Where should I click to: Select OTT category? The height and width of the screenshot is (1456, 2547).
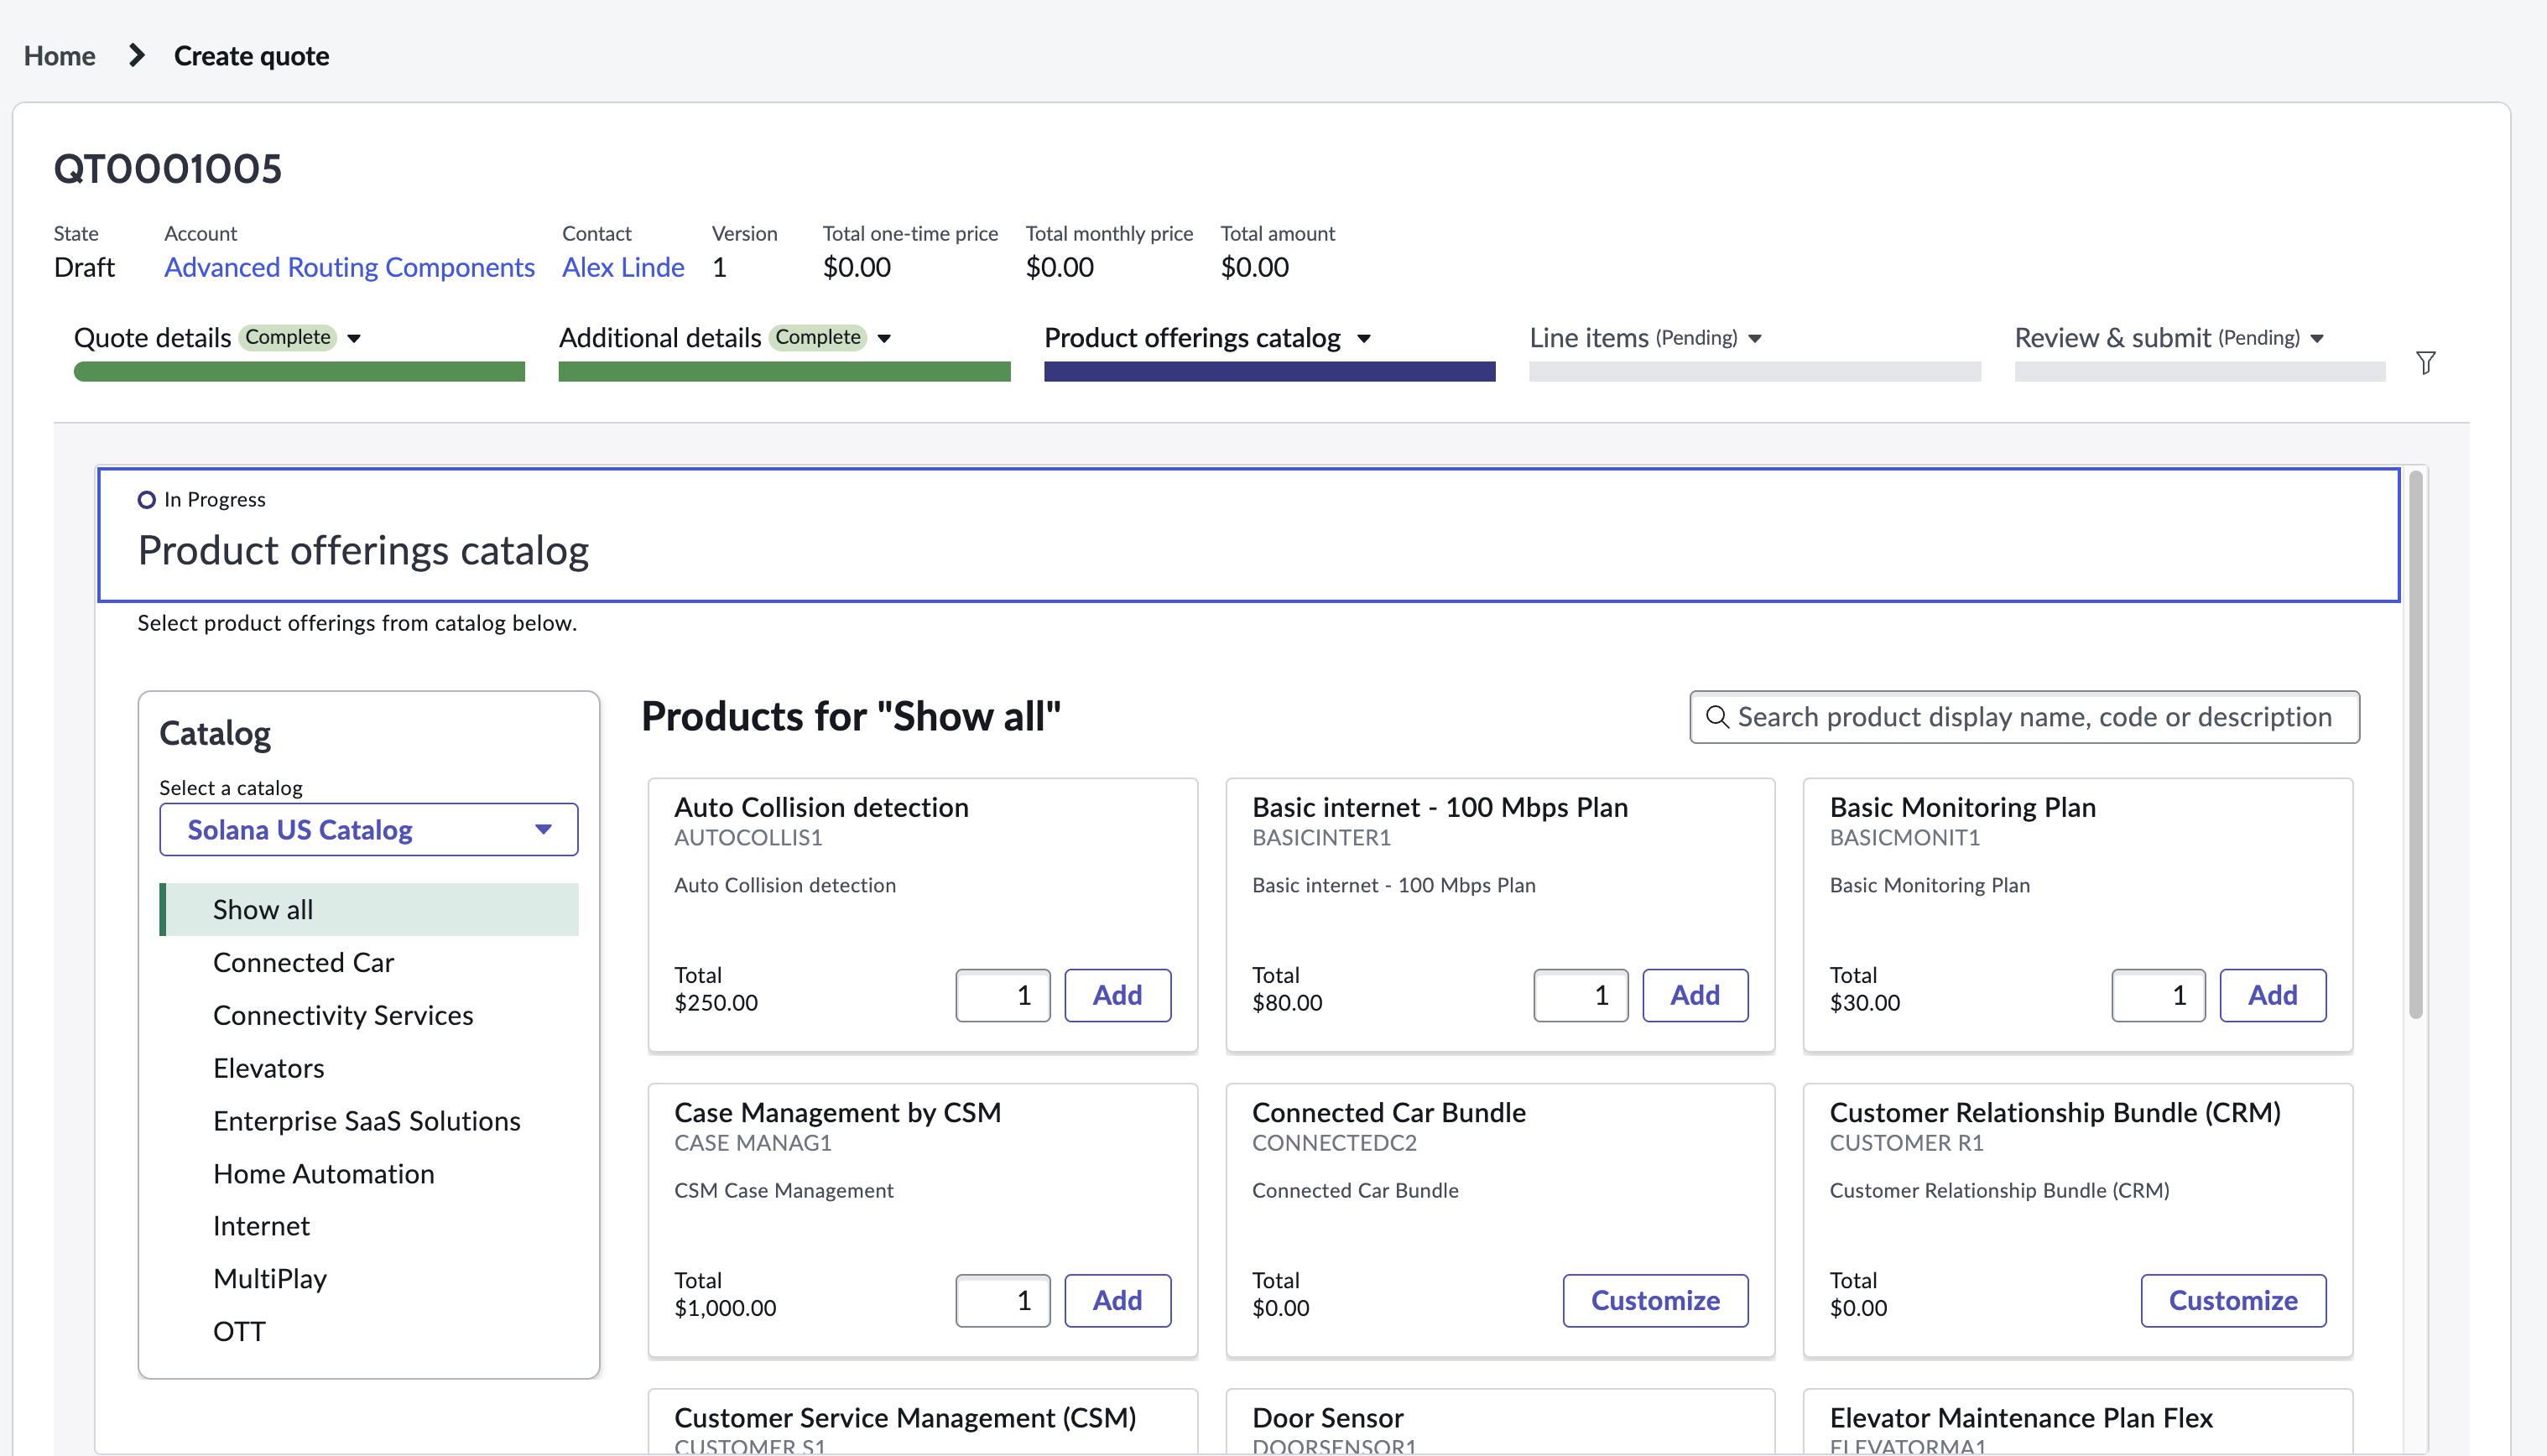click(x=239, y=1332)
